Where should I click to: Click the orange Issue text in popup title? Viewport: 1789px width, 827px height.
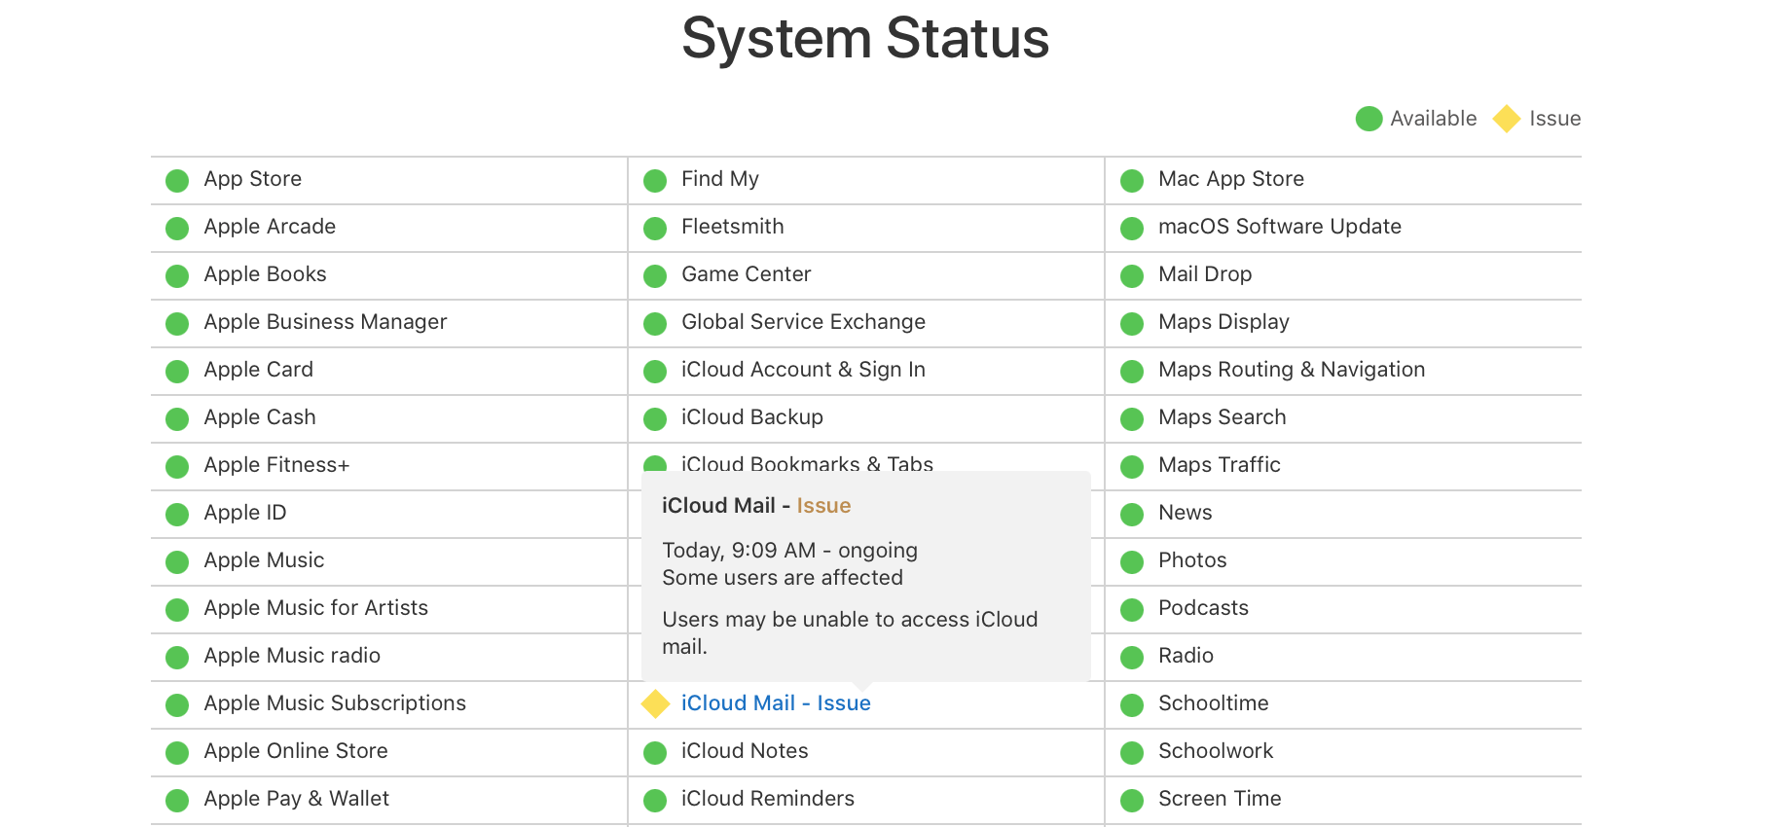823,506
